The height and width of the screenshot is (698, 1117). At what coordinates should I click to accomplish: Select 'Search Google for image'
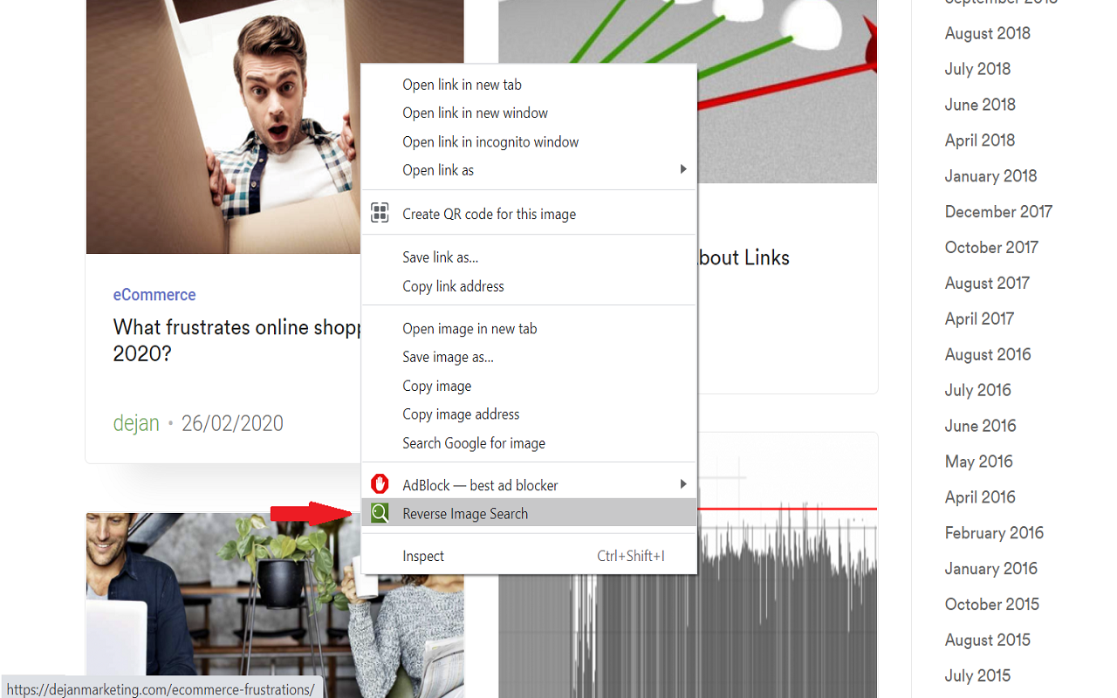pyautogui.click(x=474, y=442)
